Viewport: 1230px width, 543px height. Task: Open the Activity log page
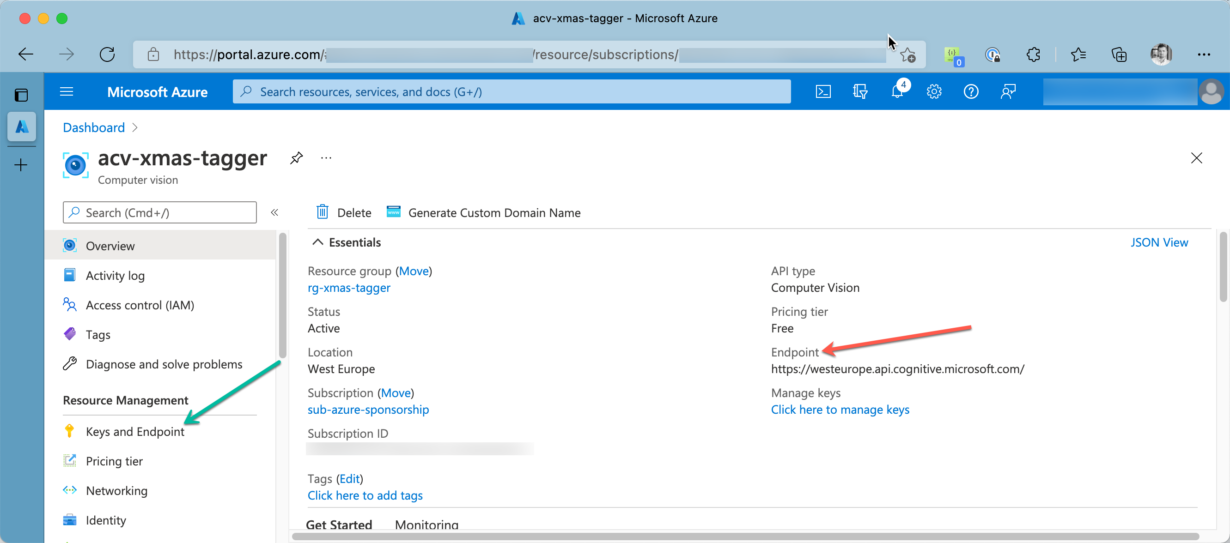tap(115, 275)
